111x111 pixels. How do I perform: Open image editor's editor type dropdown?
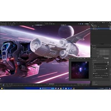coord(70,58)
